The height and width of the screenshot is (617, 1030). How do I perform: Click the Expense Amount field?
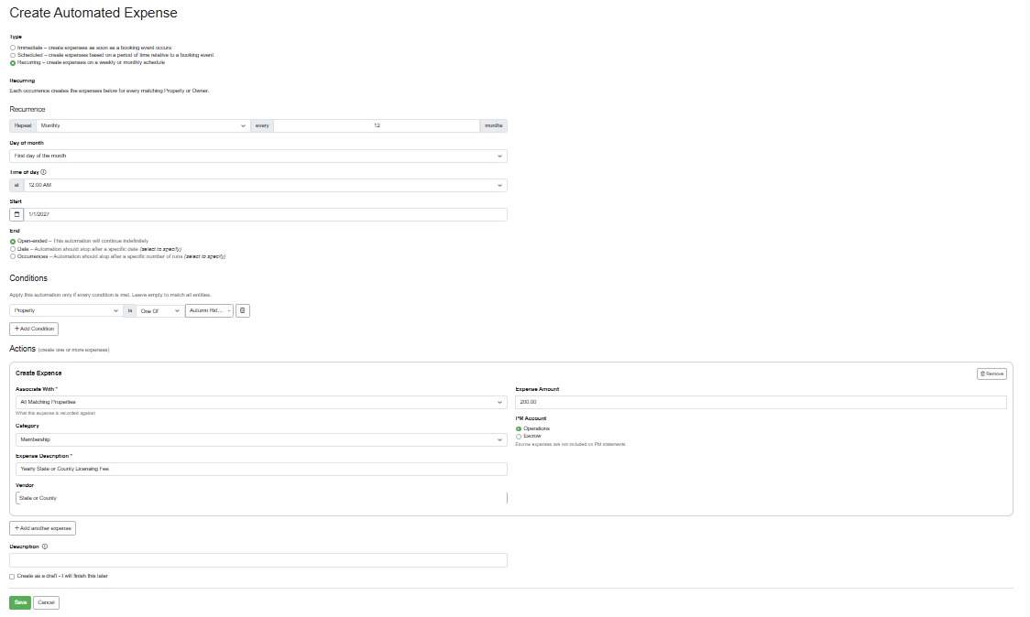pos(762,403)
